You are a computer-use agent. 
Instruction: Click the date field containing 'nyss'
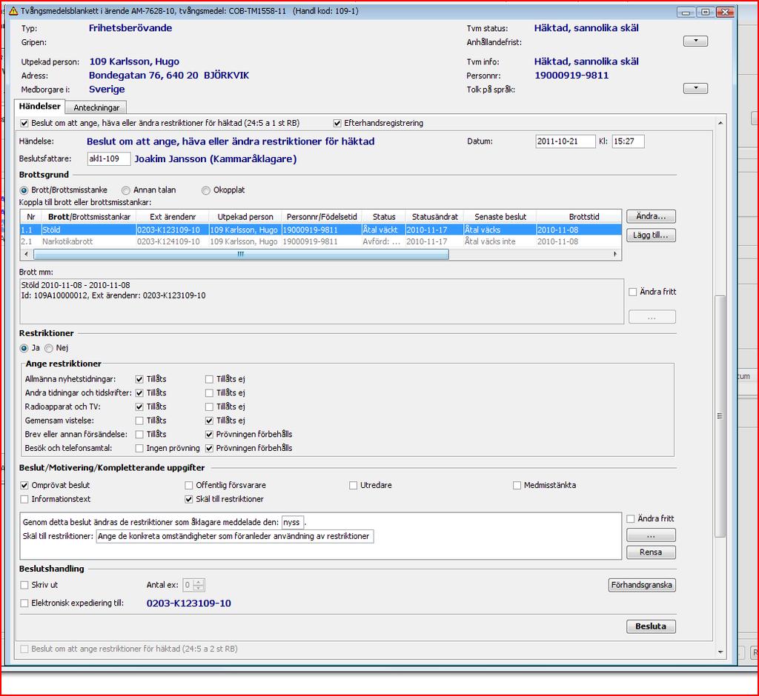(x=293, y=522)
